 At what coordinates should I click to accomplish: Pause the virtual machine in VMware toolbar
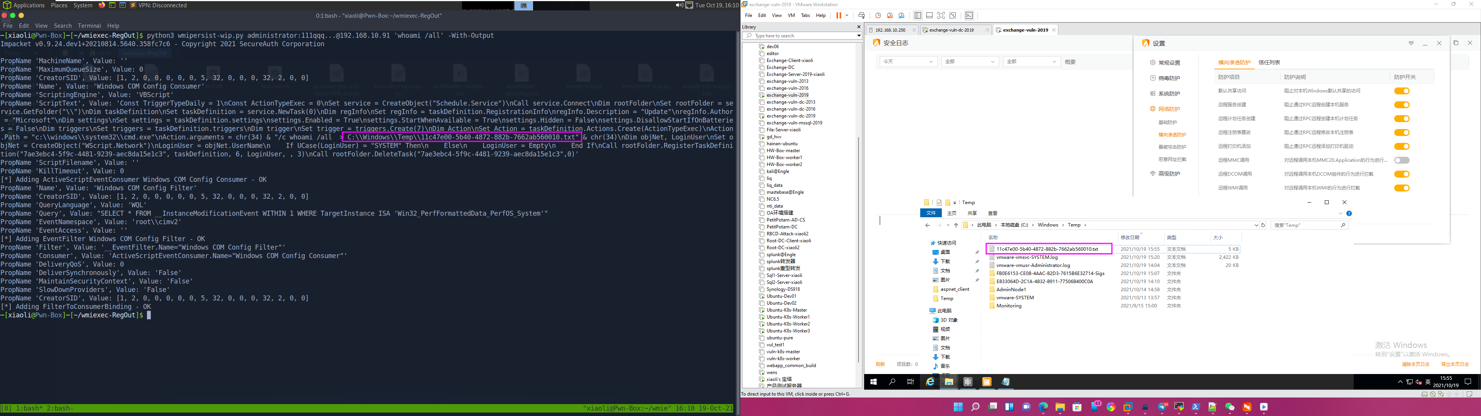tap(838, 15)
